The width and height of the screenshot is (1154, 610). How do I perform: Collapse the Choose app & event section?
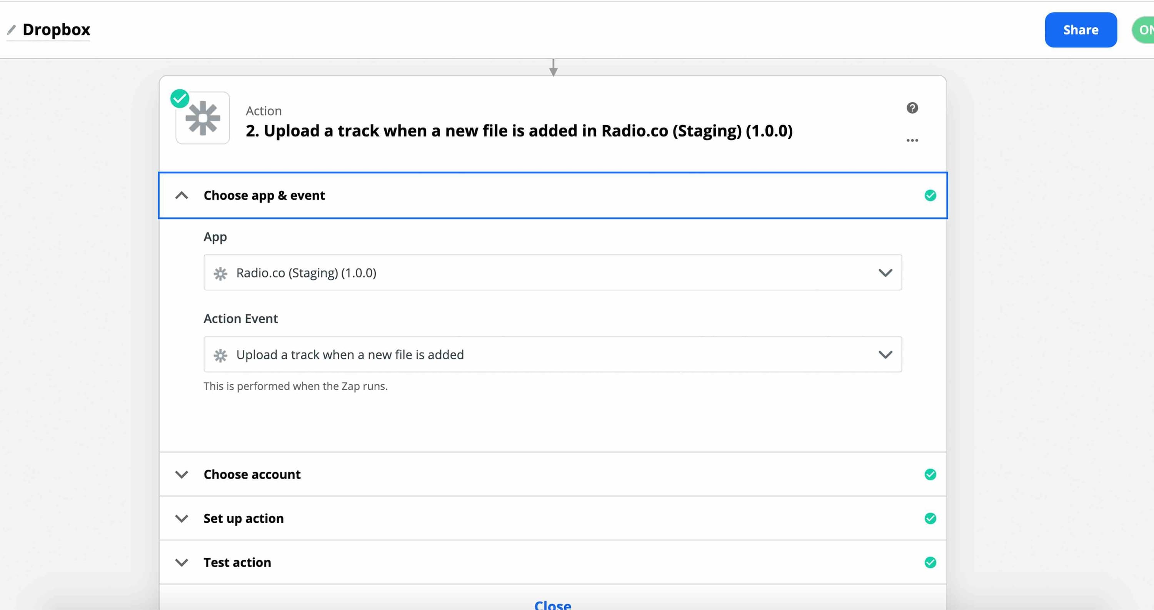click(x=553, y=196)
